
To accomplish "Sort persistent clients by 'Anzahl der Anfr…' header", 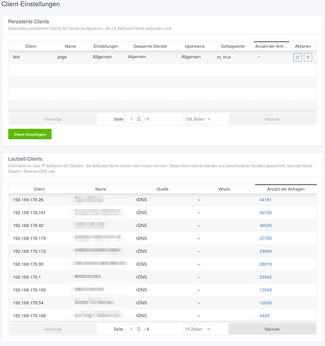I will coord(272,46).
